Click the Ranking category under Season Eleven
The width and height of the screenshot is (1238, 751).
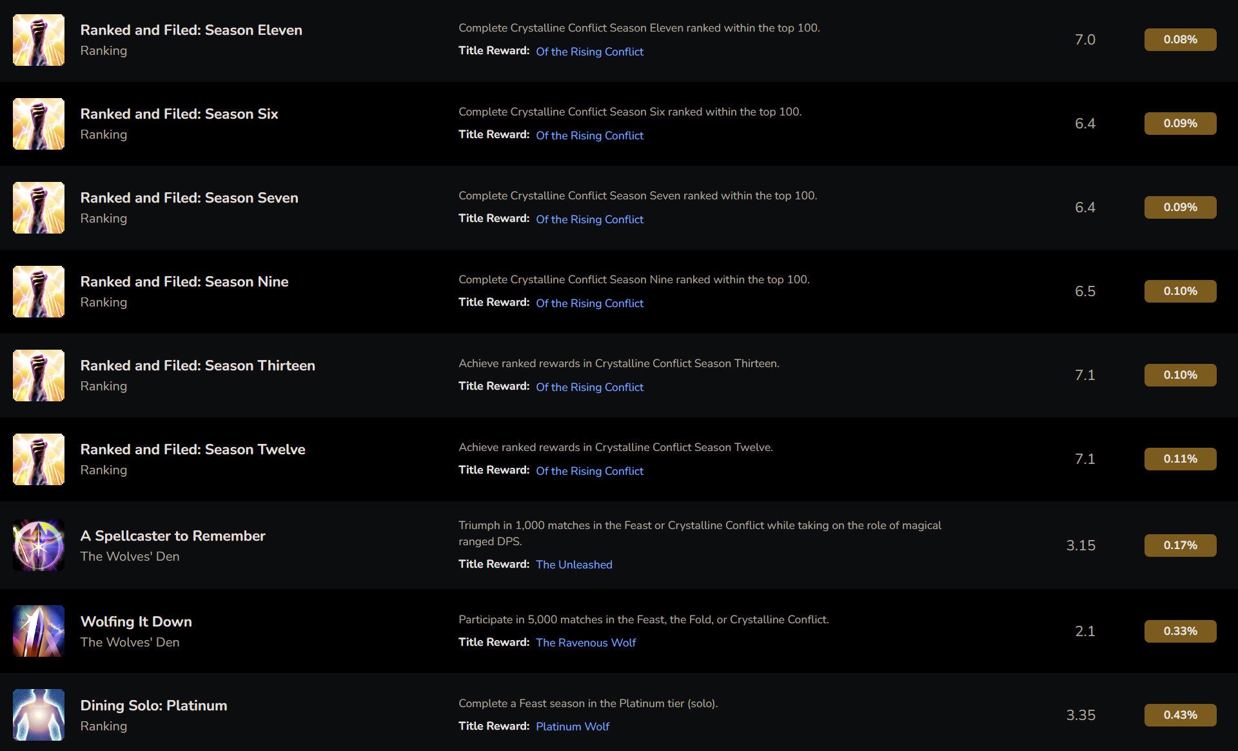[x=104, y=51]
